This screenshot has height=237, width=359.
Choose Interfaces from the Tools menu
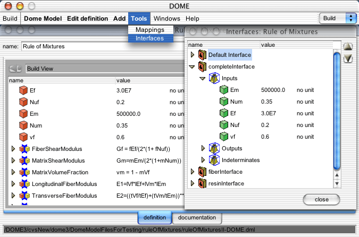[x=151, y=38]
